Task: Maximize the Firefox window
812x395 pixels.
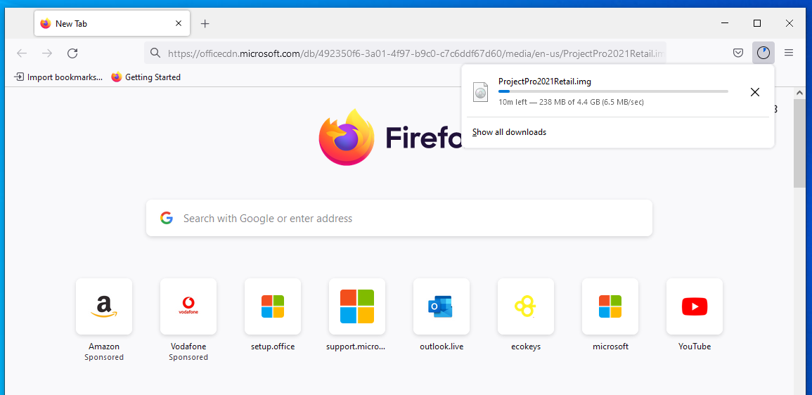Action: click(x=757, y=23)
